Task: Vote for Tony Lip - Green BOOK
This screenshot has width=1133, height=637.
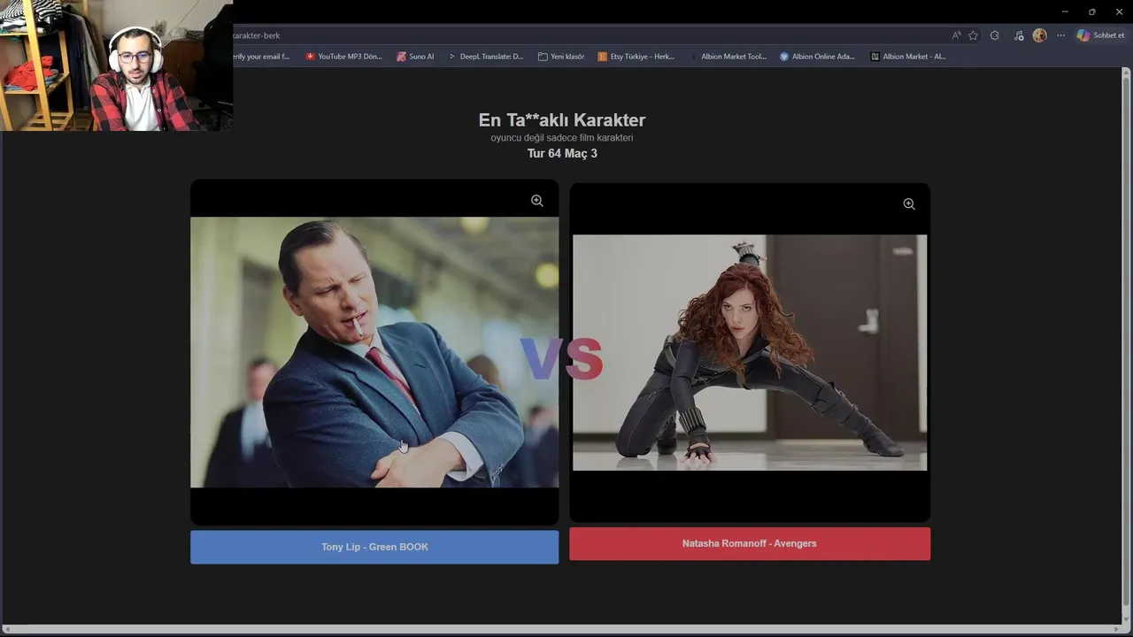Action: 374,547
